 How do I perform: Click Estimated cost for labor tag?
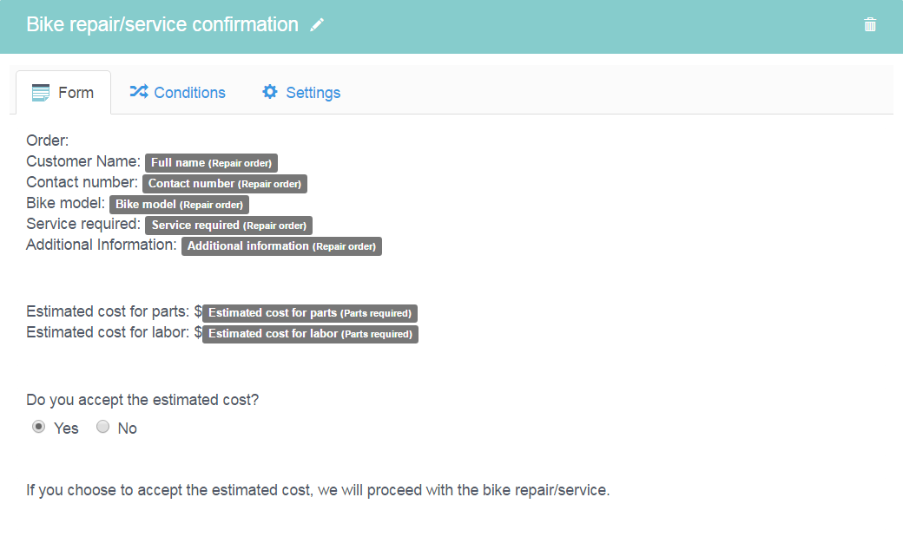coord(311,334)
